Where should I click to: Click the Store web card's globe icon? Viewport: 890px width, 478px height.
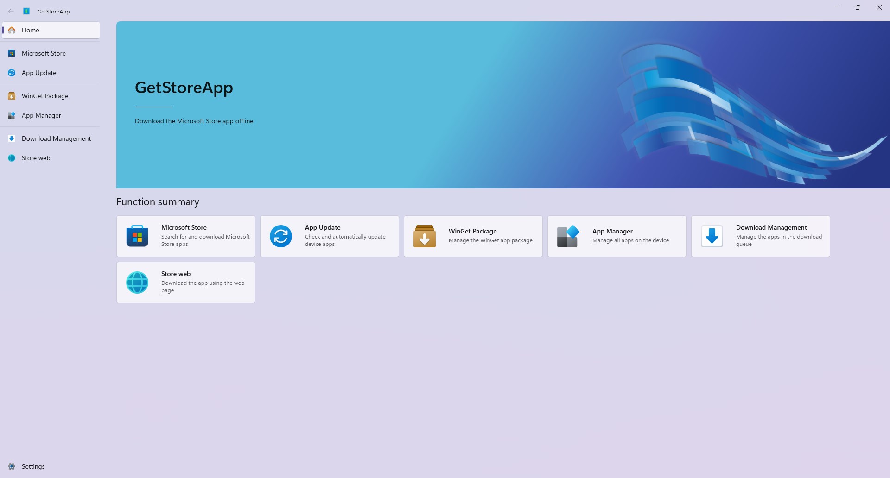137,283
